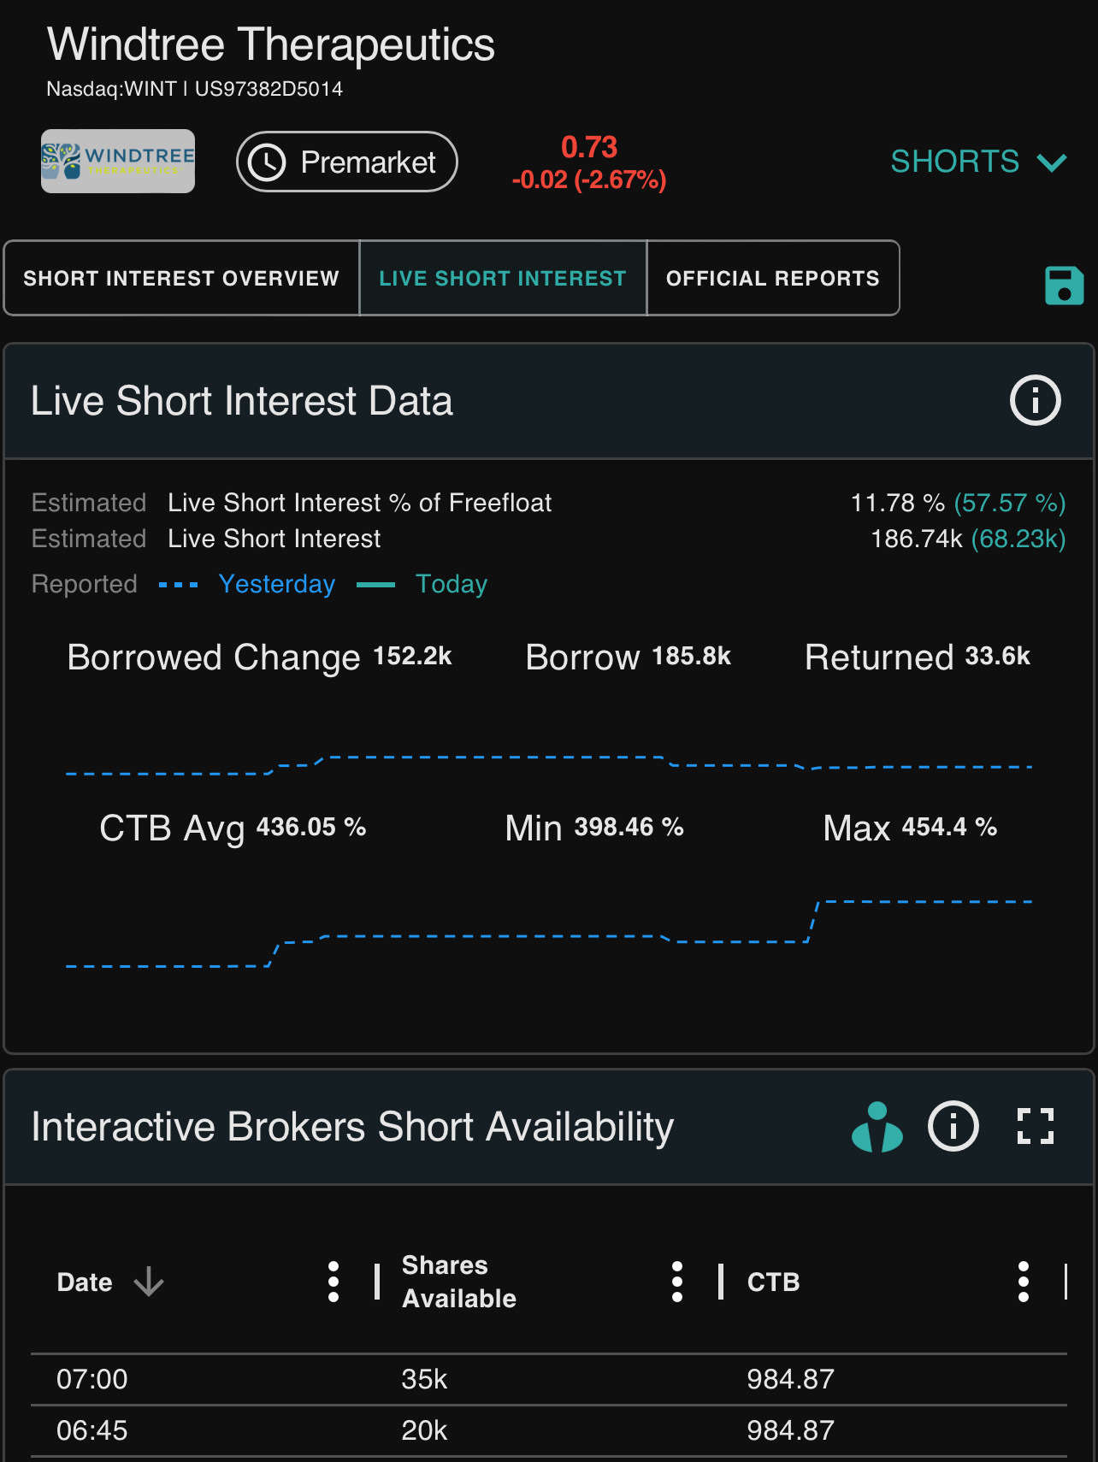Image resolution: width=1098 pixels, height=1462 pixels.
Task: Click the Live Short Interest Data heading
Action: coord(242,401)
